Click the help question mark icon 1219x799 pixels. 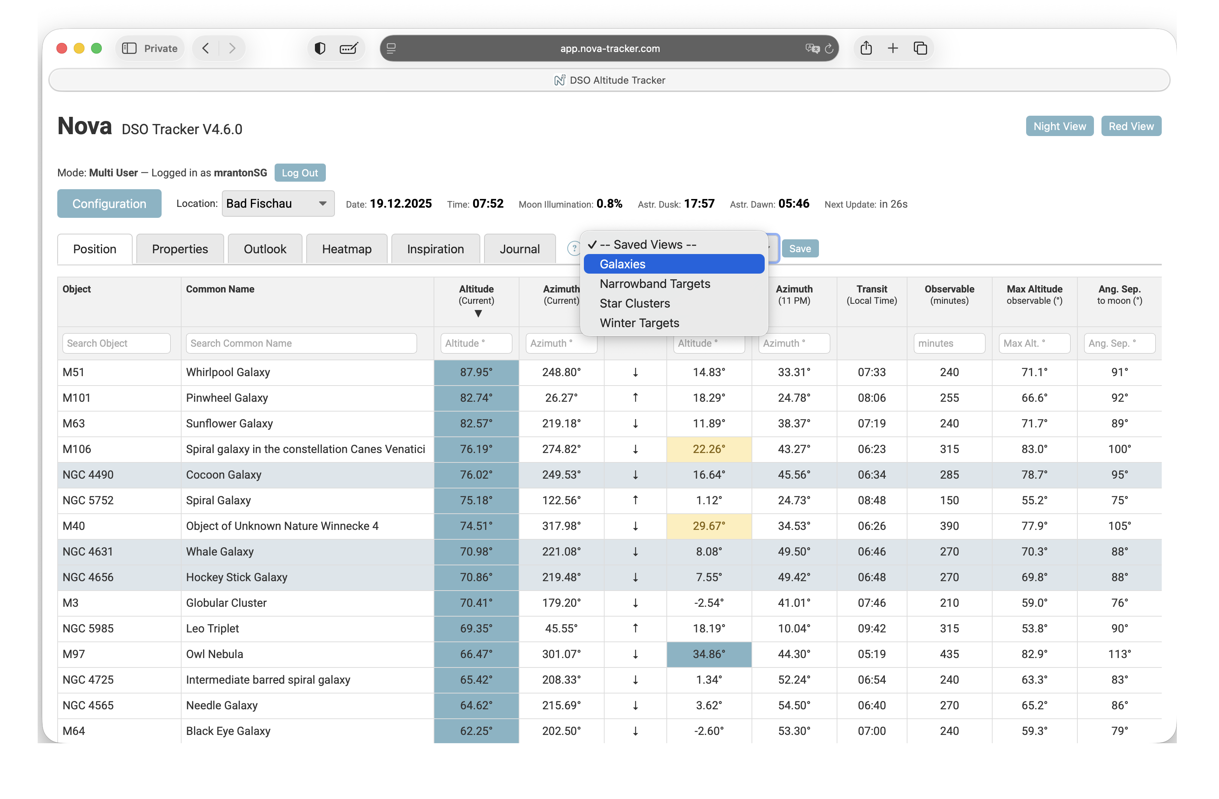[574, 249]
